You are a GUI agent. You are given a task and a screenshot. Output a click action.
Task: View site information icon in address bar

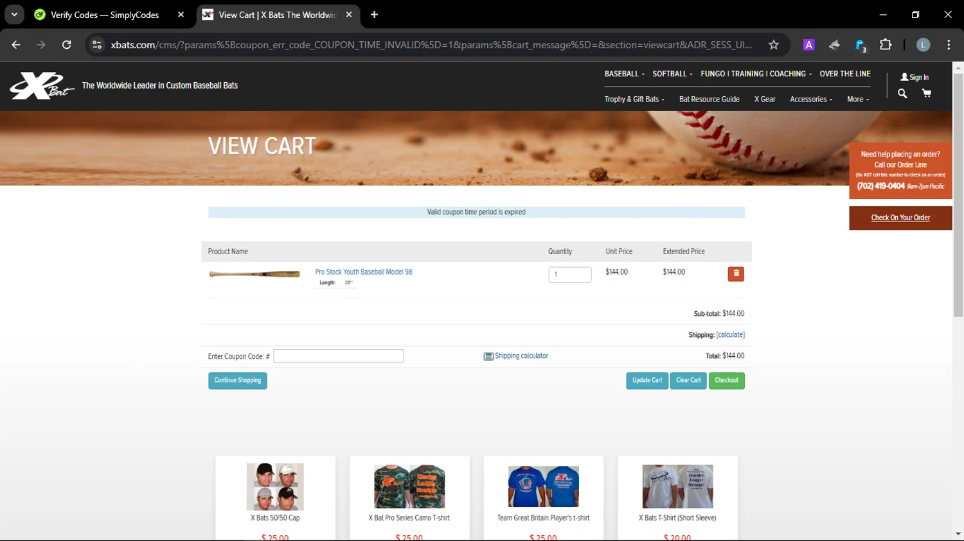pyautogui.click(x=97, y=45)
